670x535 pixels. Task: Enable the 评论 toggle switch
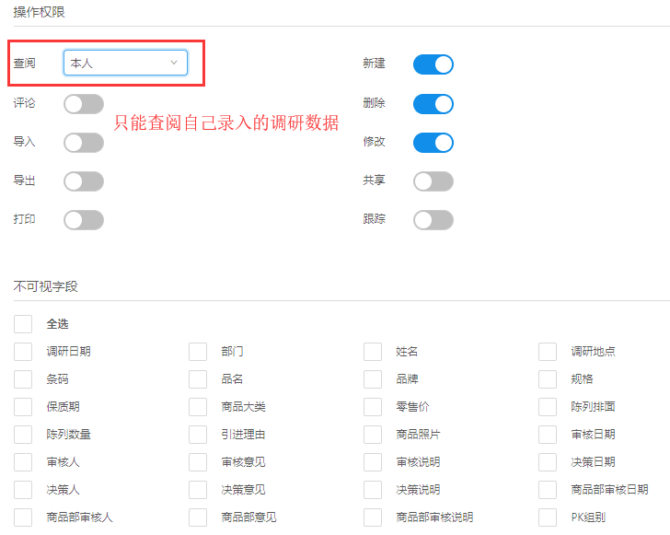(84, 104)
